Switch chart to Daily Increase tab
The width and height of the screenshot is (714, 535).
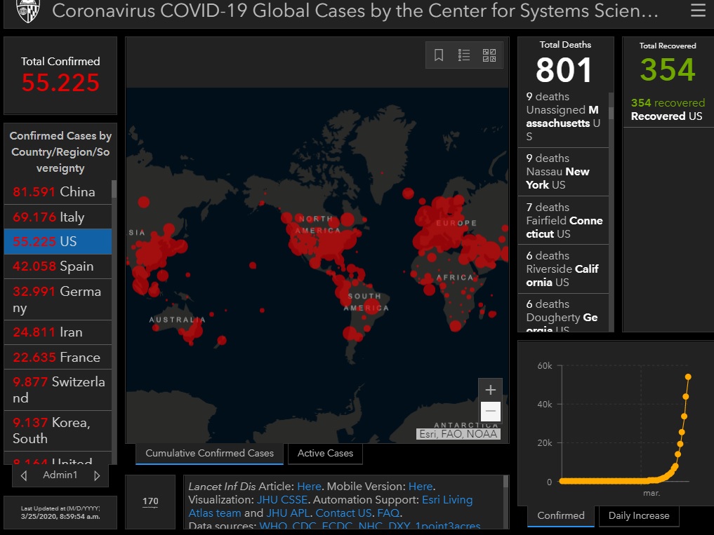point(638,515)
